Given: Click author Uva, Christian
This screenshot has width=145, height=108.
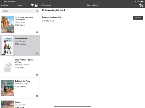Looking at the screenshot, I should tap(20, 41).
